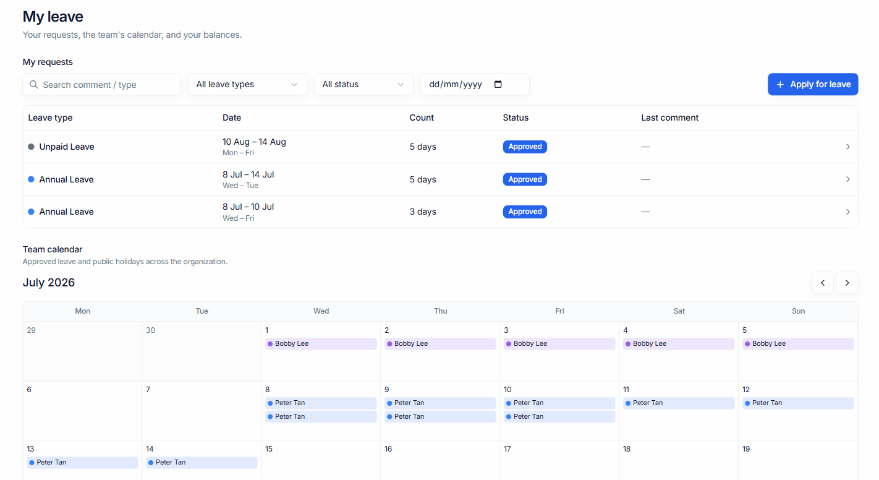
Task: Open Bobby Lee event on July 2
Action: click(440, 343)
